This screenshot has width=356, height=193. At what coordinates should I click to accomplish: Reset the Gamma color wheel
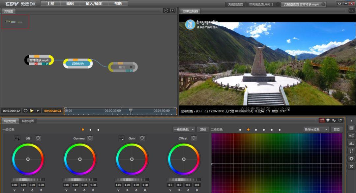(x=90, y=138)
